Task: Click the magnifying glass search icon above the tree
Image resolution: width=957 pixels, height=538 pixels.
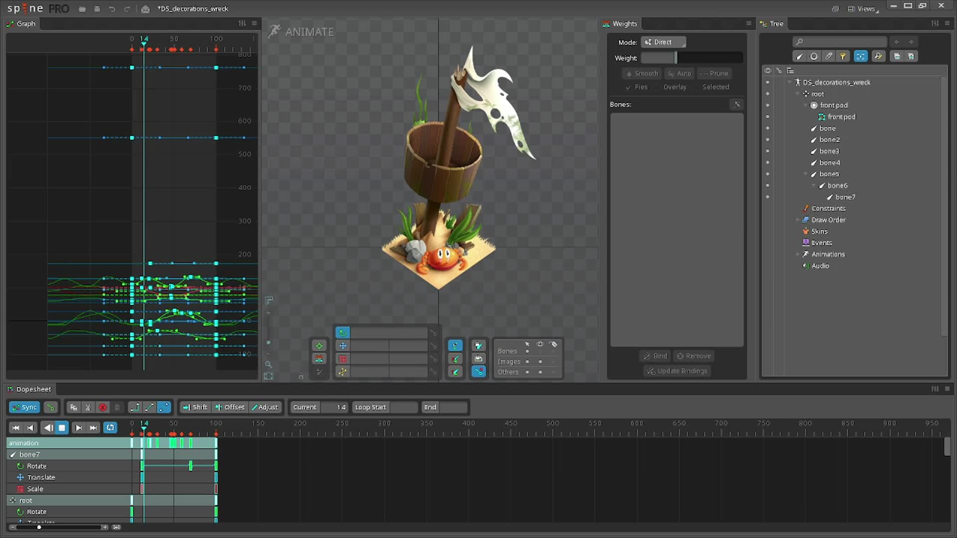Action: point(799,42)
